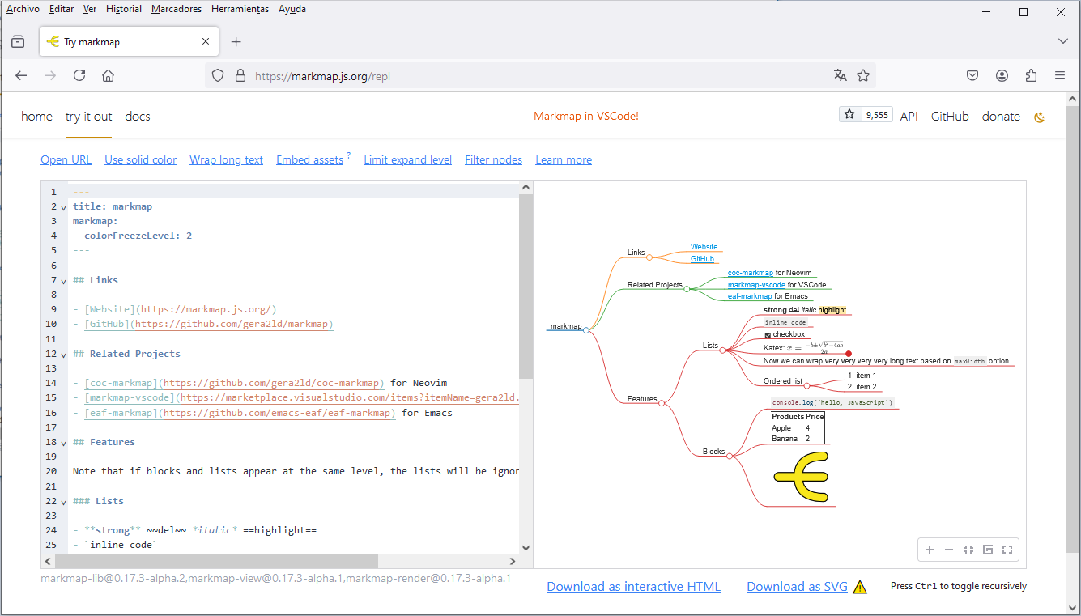Viewport: 1081px width, 616px height.
Task: Fit the mindmap to the window
Action: 968,550
